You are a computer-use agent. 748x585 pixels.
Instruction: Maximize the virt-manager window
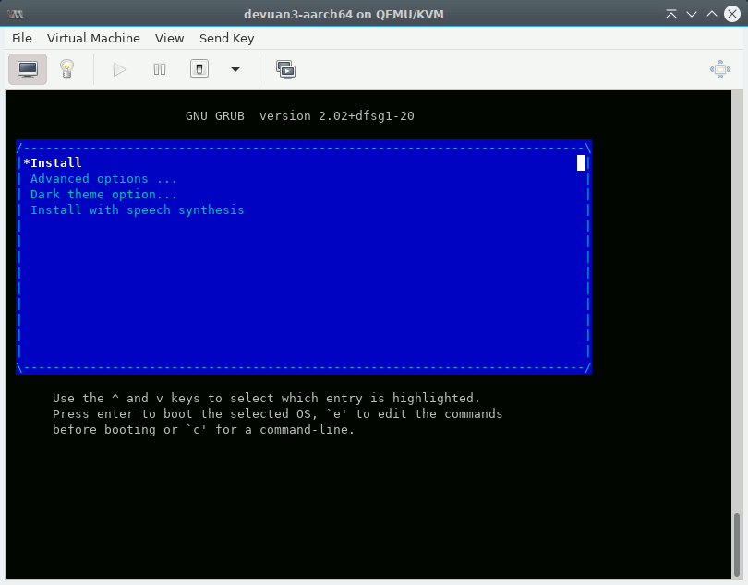click(x=712, y=14)
